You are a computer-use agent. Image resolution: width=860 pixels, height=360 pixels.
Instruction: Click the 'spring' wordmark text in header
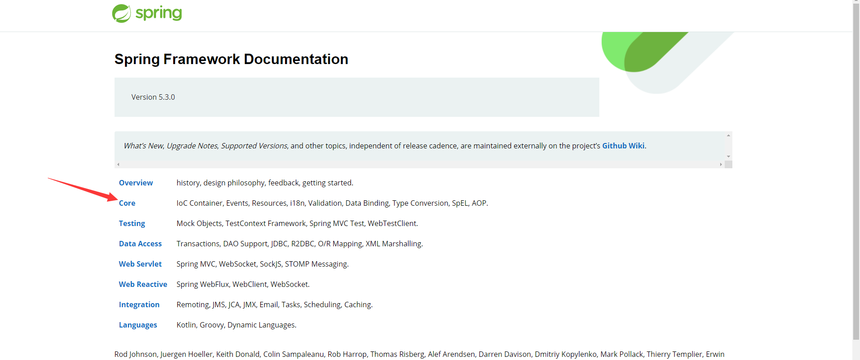tap(159, 13)
